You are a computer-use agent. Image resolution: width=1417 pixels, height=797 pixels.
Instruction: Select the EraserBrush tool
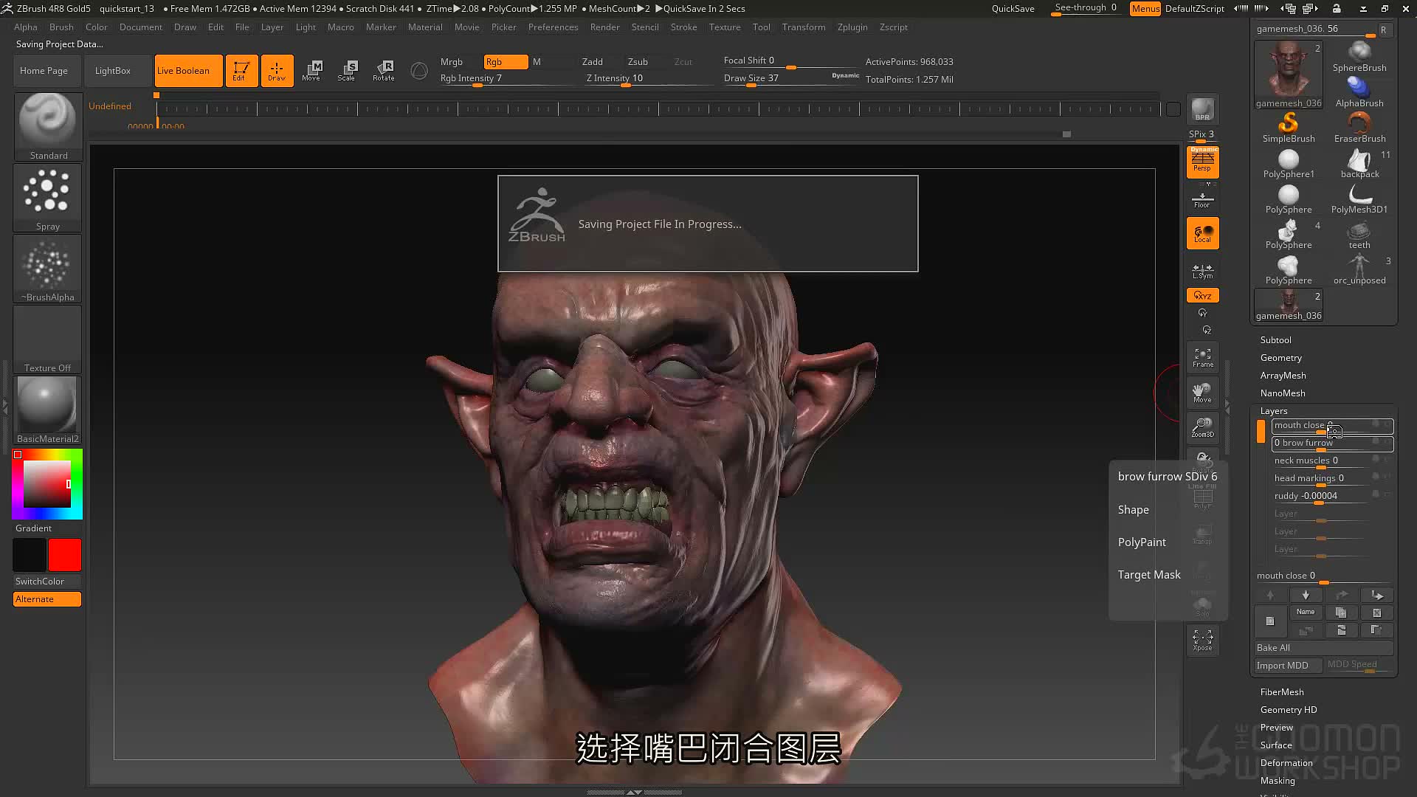[x=1359, y=128]
